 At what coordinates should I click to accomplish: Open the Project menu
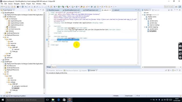click(28, 4)
